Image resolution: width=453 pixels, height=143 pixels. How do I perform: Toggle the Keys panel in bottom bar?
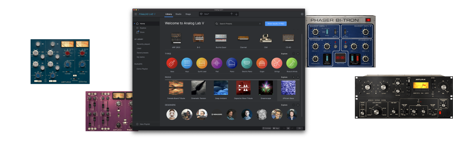[276, 128]
